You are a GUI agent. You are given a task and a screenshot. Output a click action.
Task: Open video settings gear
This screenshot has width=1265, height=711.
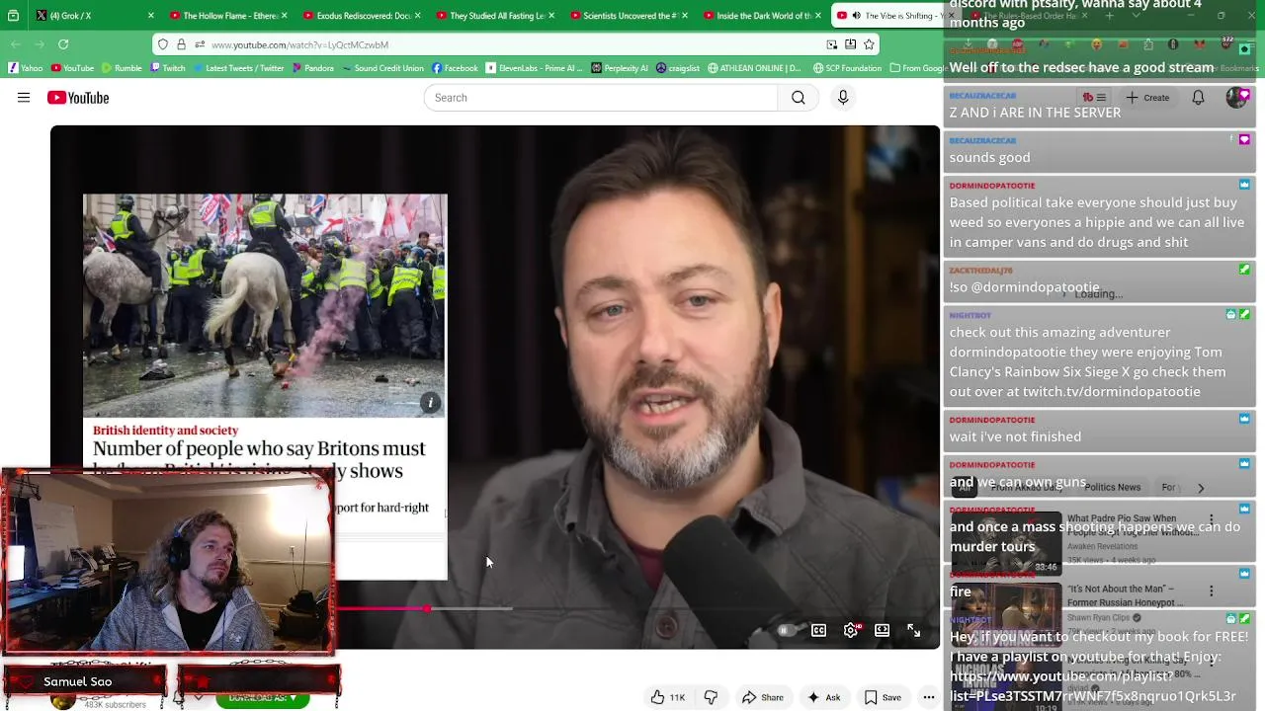tap(851, 630)
